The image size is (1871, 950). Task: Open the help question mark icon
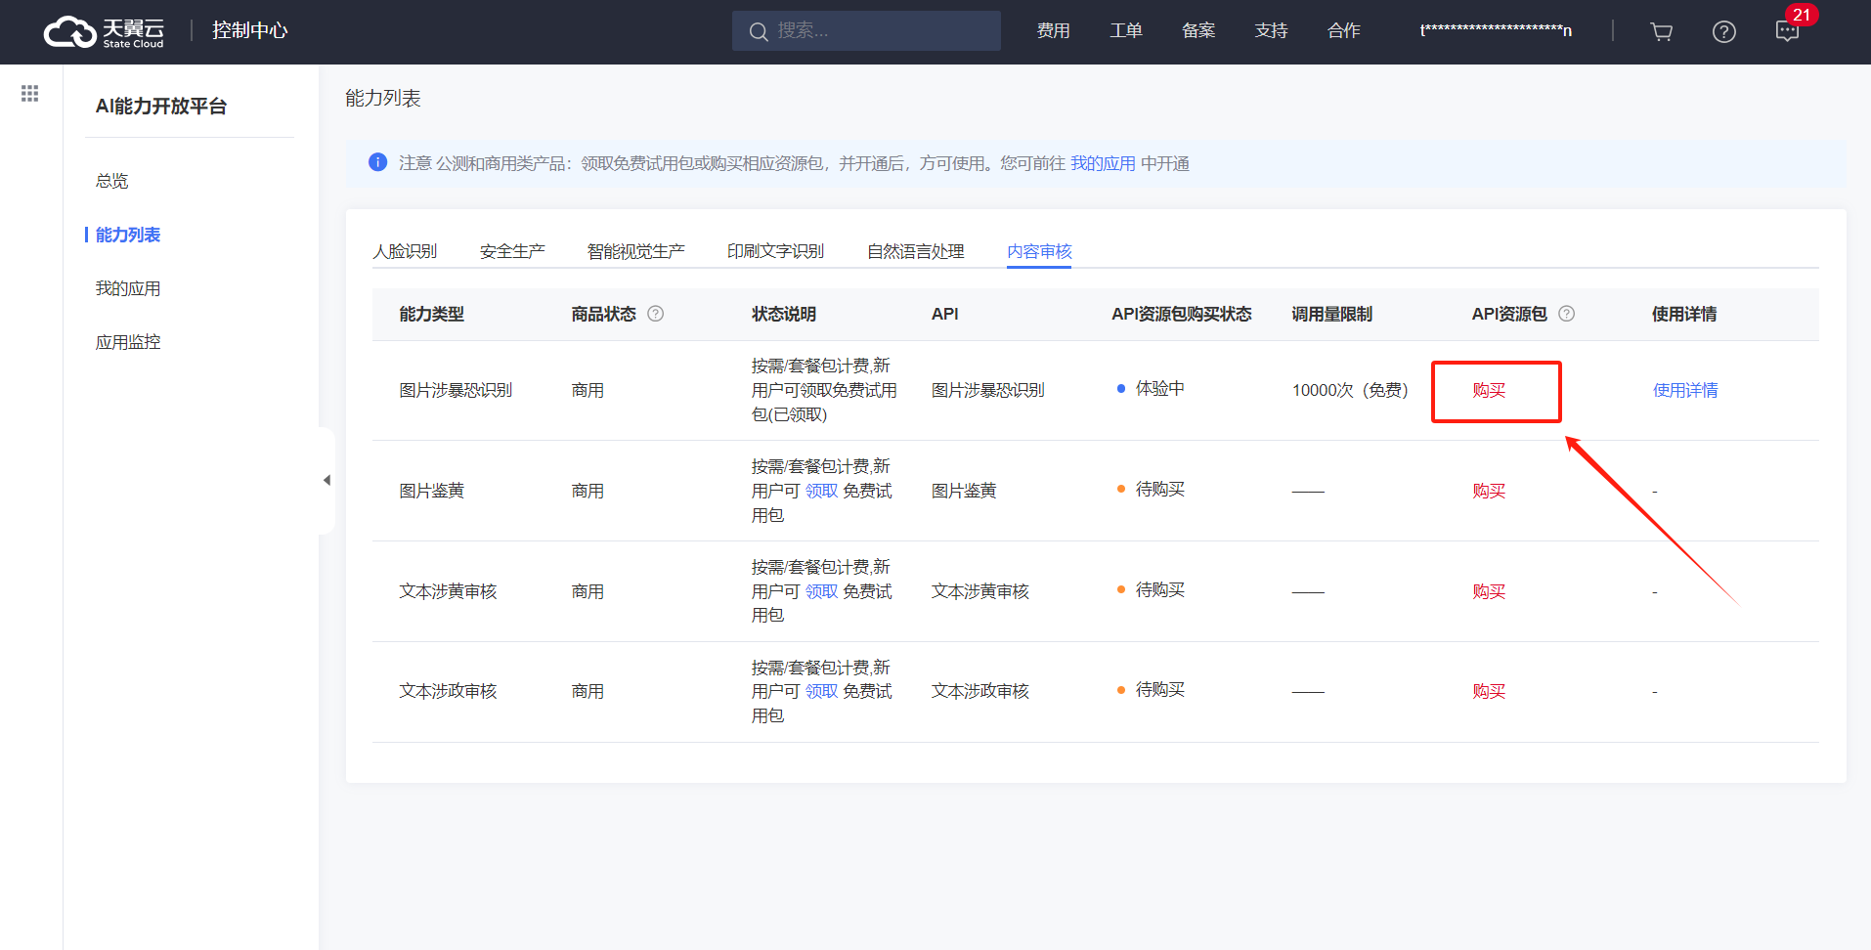click(x=1724, y=31)
